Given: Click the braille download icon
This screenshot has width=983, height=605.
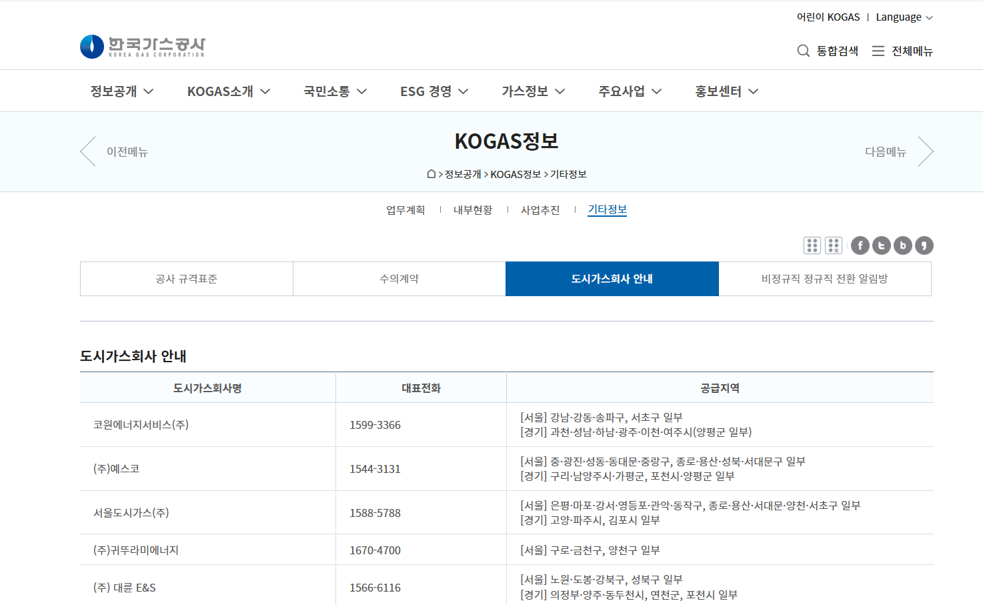Looking at the screenshot, I should [x=834, y=245].
